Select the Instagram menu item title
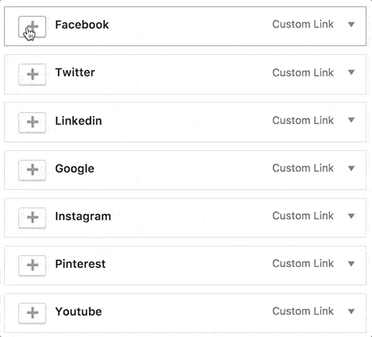This screenshot has height=337, width=372. 83,216
